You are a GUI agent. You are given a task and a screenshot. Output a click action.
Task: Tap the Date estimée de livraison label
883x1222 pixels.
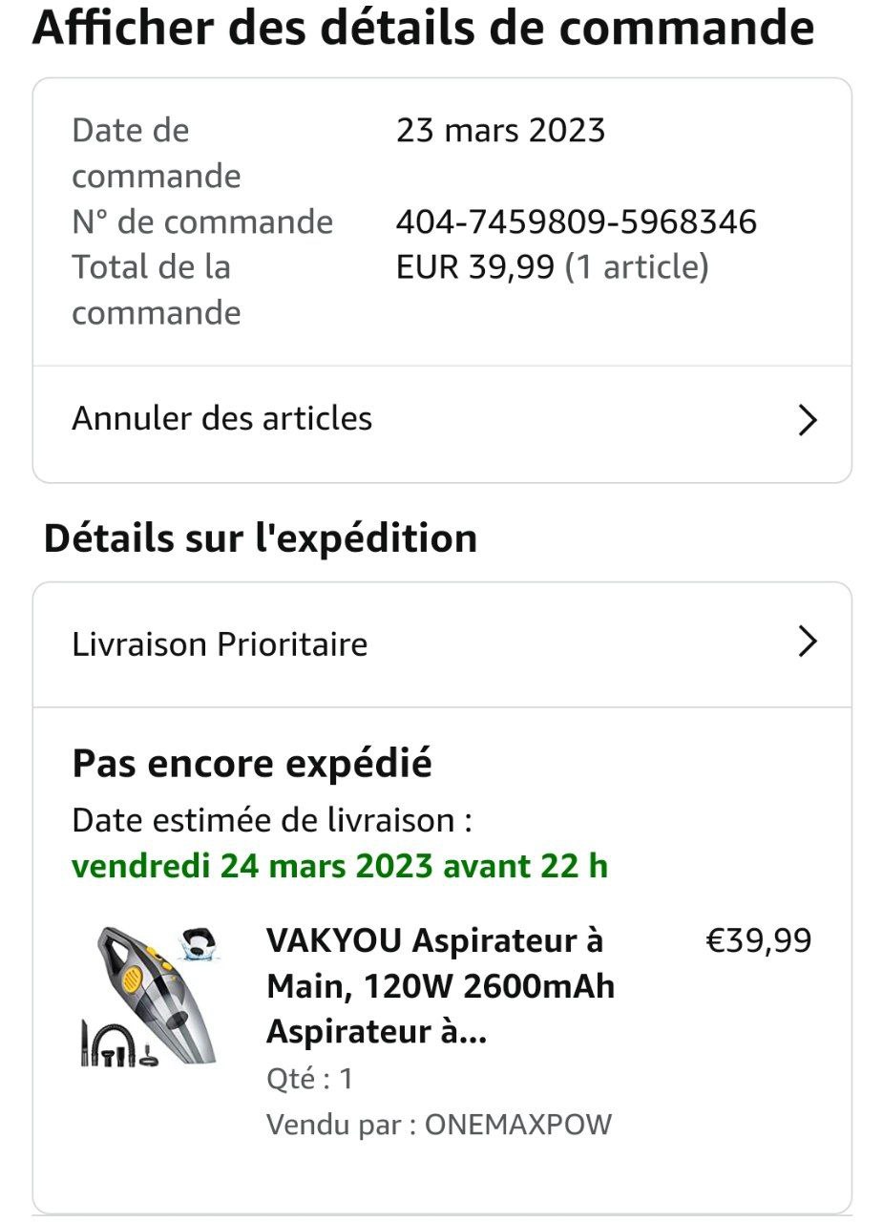coord(272,821)
